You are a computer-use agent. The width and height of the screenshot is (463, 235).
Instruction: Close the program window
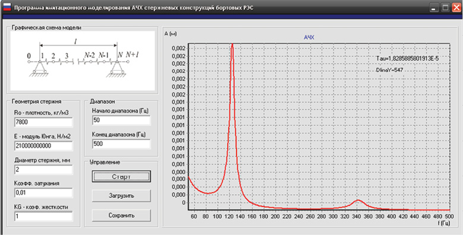click(x=456, y=8)
